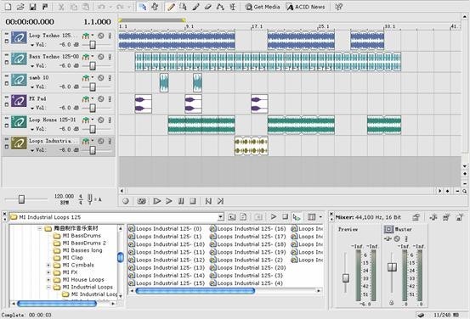This screenshot has height=319, width=470.
Task: Expand the MI Cymbals folder
Action: point(48,266)
